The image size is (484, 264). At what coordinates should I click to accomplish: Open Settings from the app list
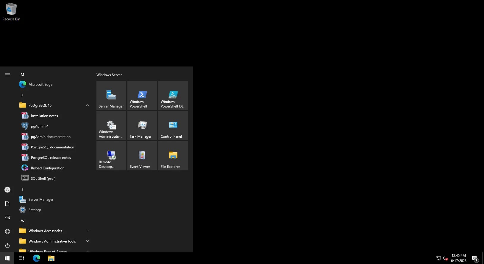(54, 210)
